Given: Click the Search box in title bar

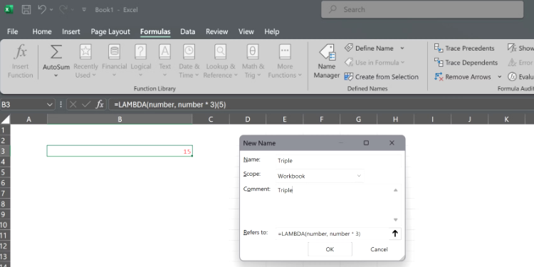Looking at the screenshot, I should pyautogui.click(x=422, y=9).
